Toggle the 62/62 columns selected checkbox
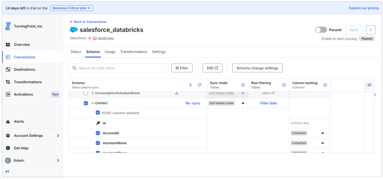This screenshot has width=383, height=179. click(98, 113)
